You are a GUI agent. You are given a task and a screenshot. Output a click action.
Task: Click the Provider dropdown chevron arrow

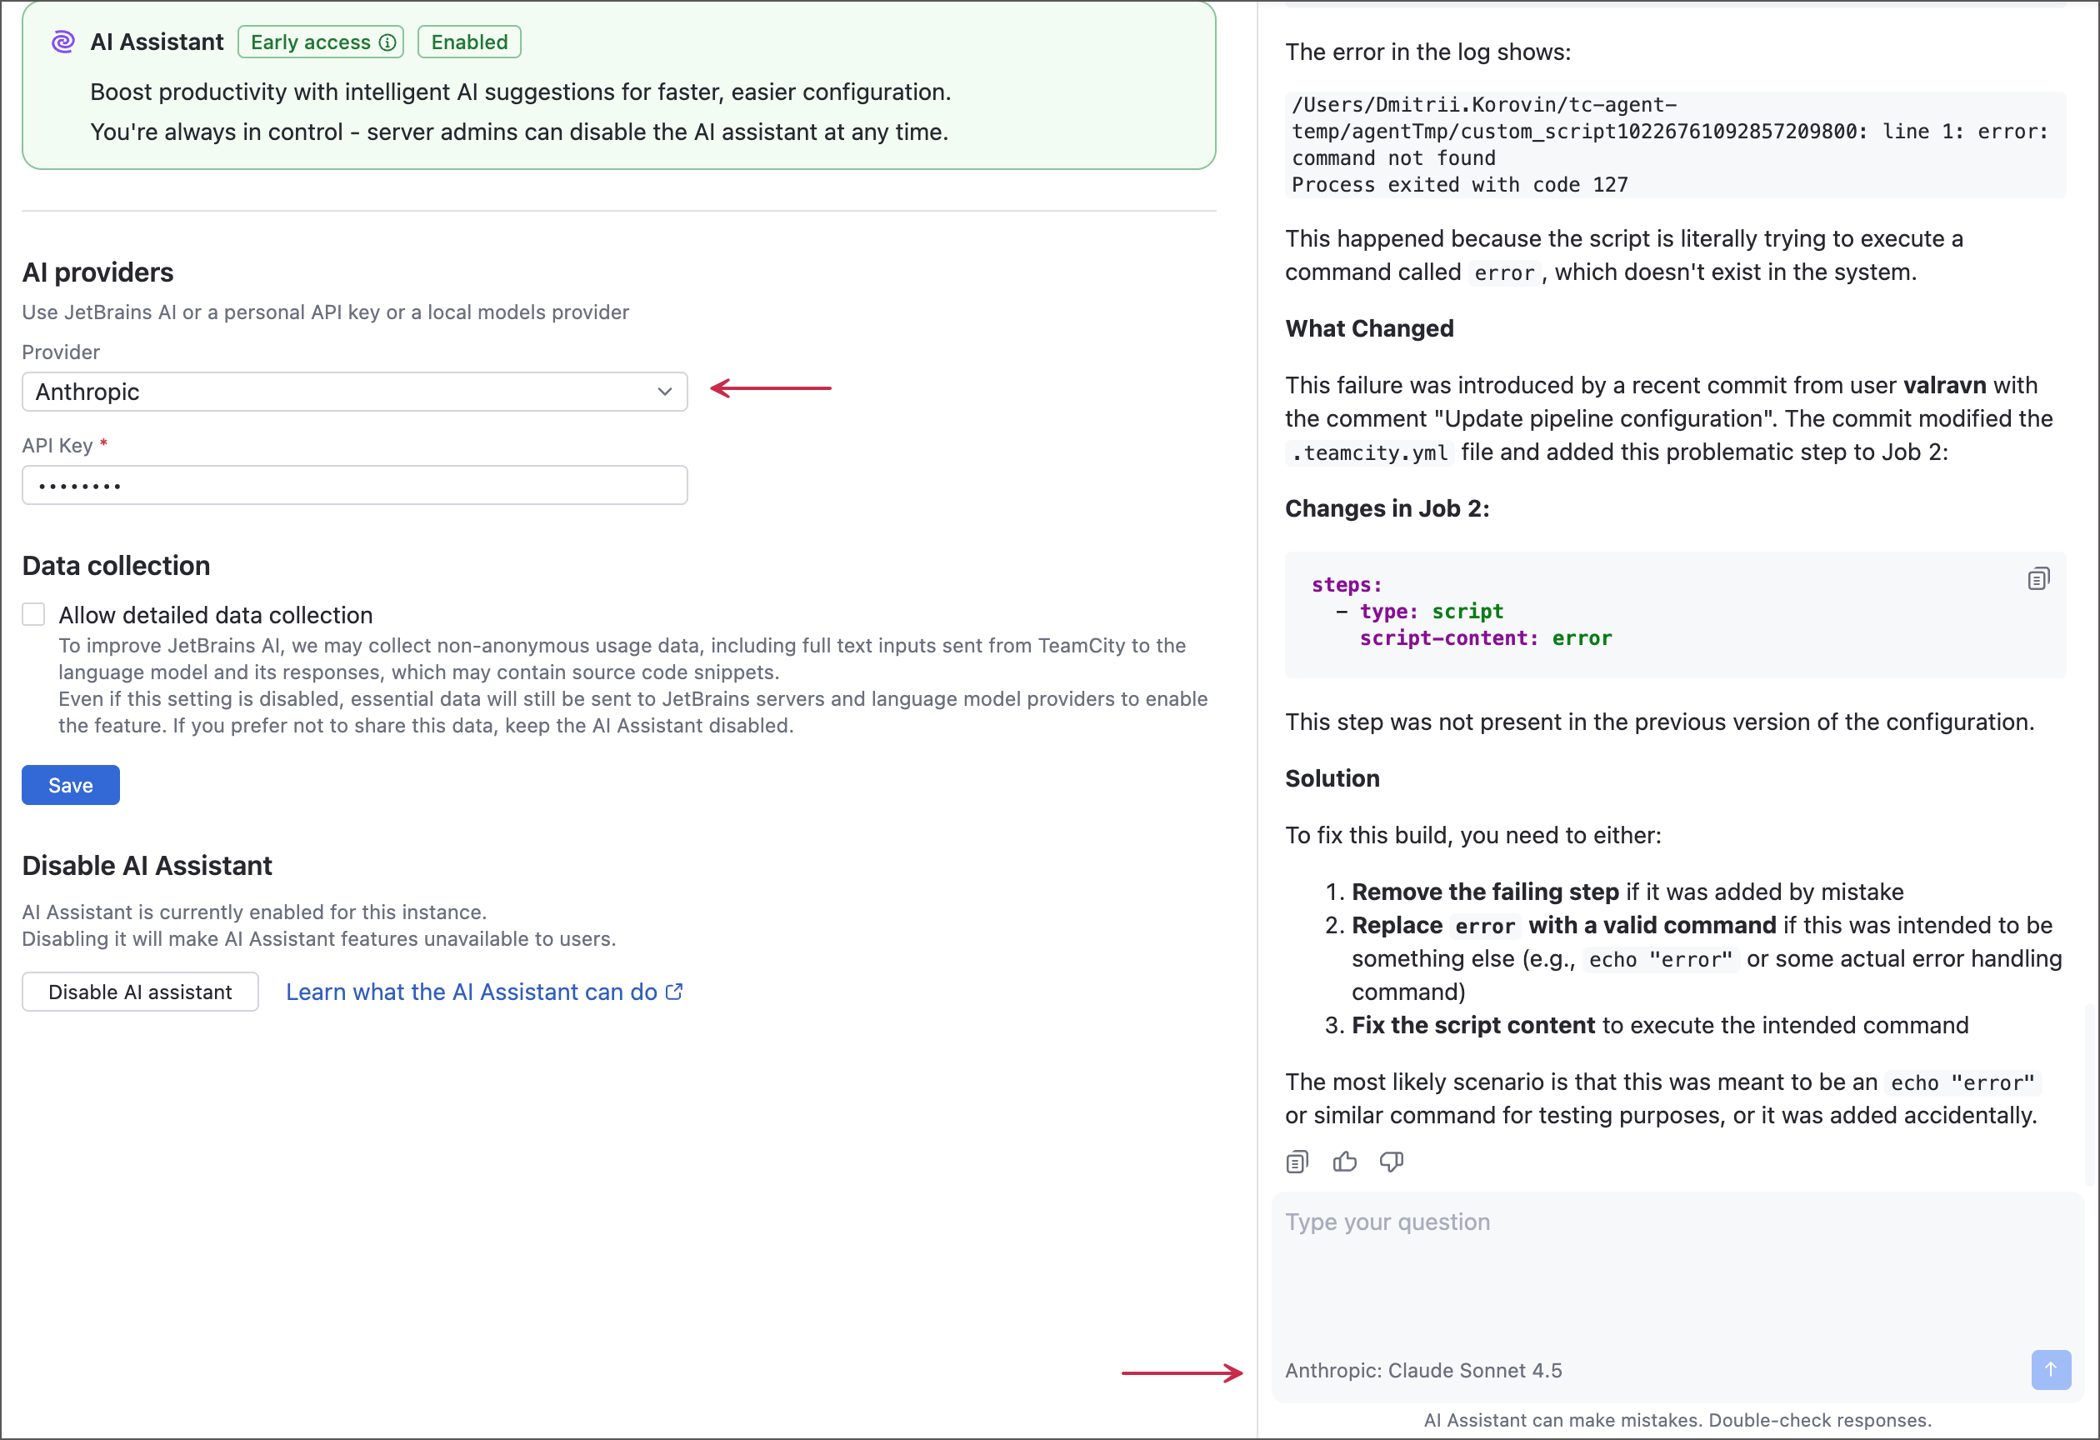(x=665, y=391)
